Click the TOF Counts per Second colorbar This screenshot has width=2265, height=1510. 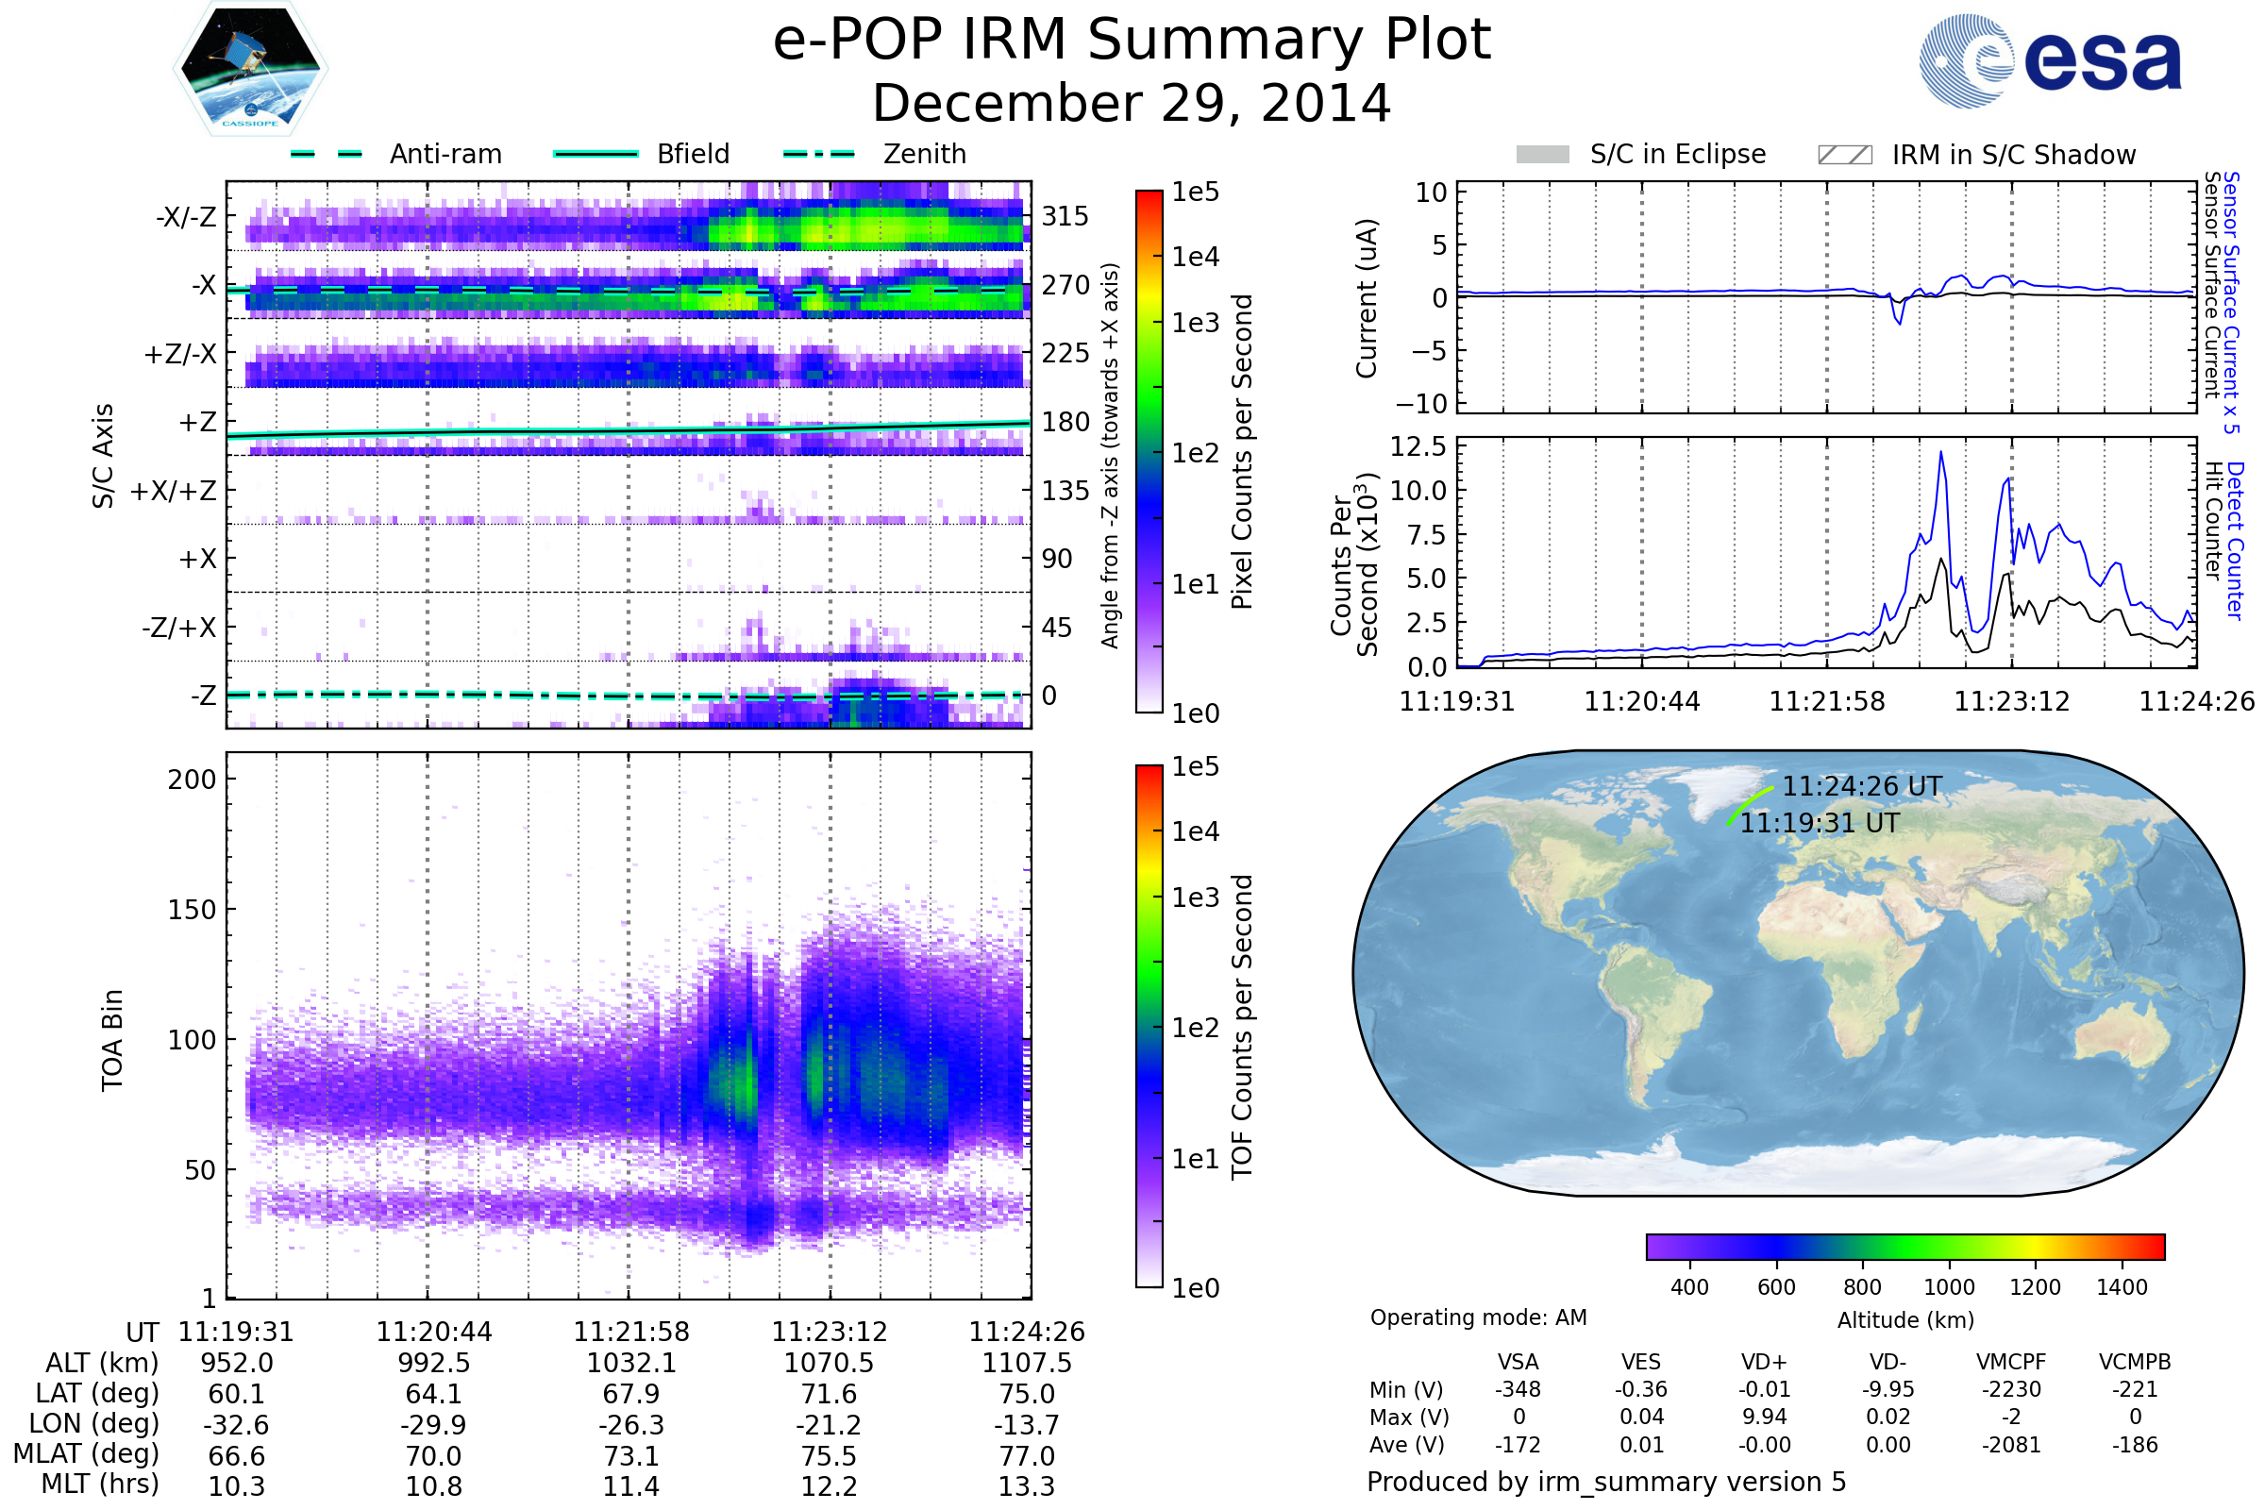1149,1026
